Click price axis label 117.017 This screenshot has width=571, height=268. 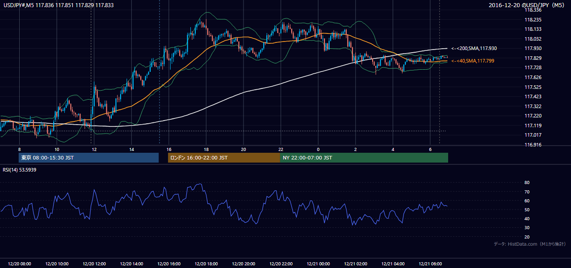(x=533, y=135)
